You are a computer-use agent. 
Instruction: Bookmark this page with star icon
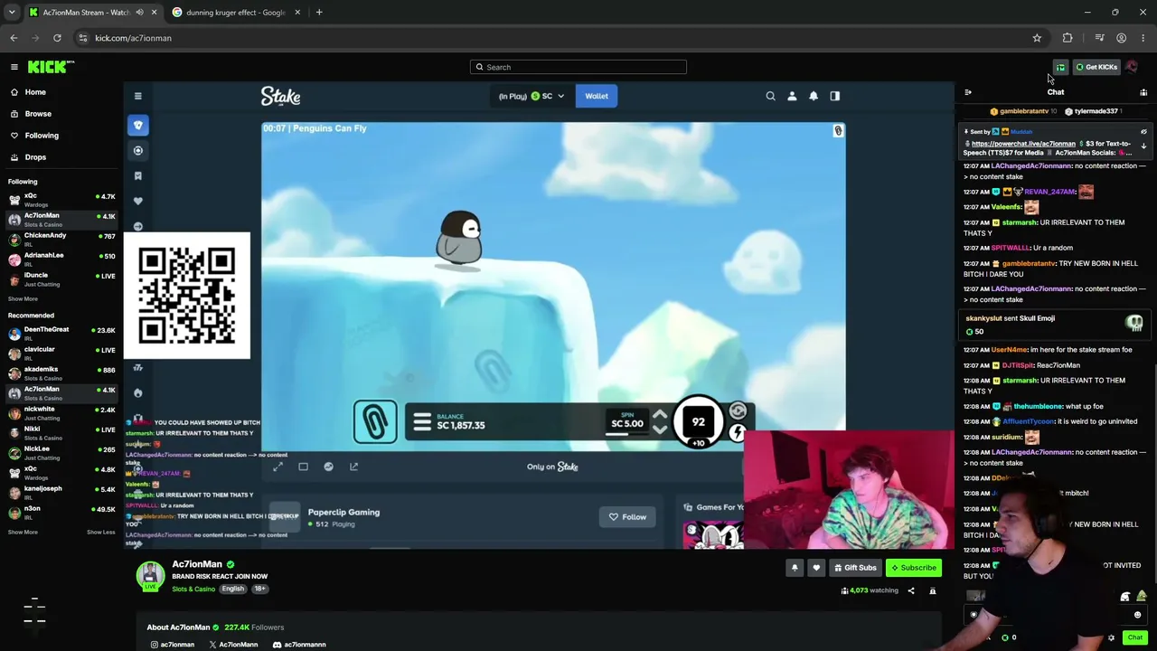coord(1037,38)
